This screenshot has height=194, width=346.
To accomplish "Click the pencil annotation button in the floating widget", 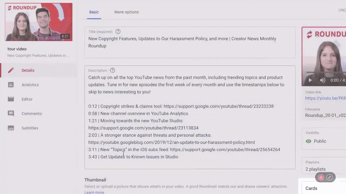I will tap(330, 177).
